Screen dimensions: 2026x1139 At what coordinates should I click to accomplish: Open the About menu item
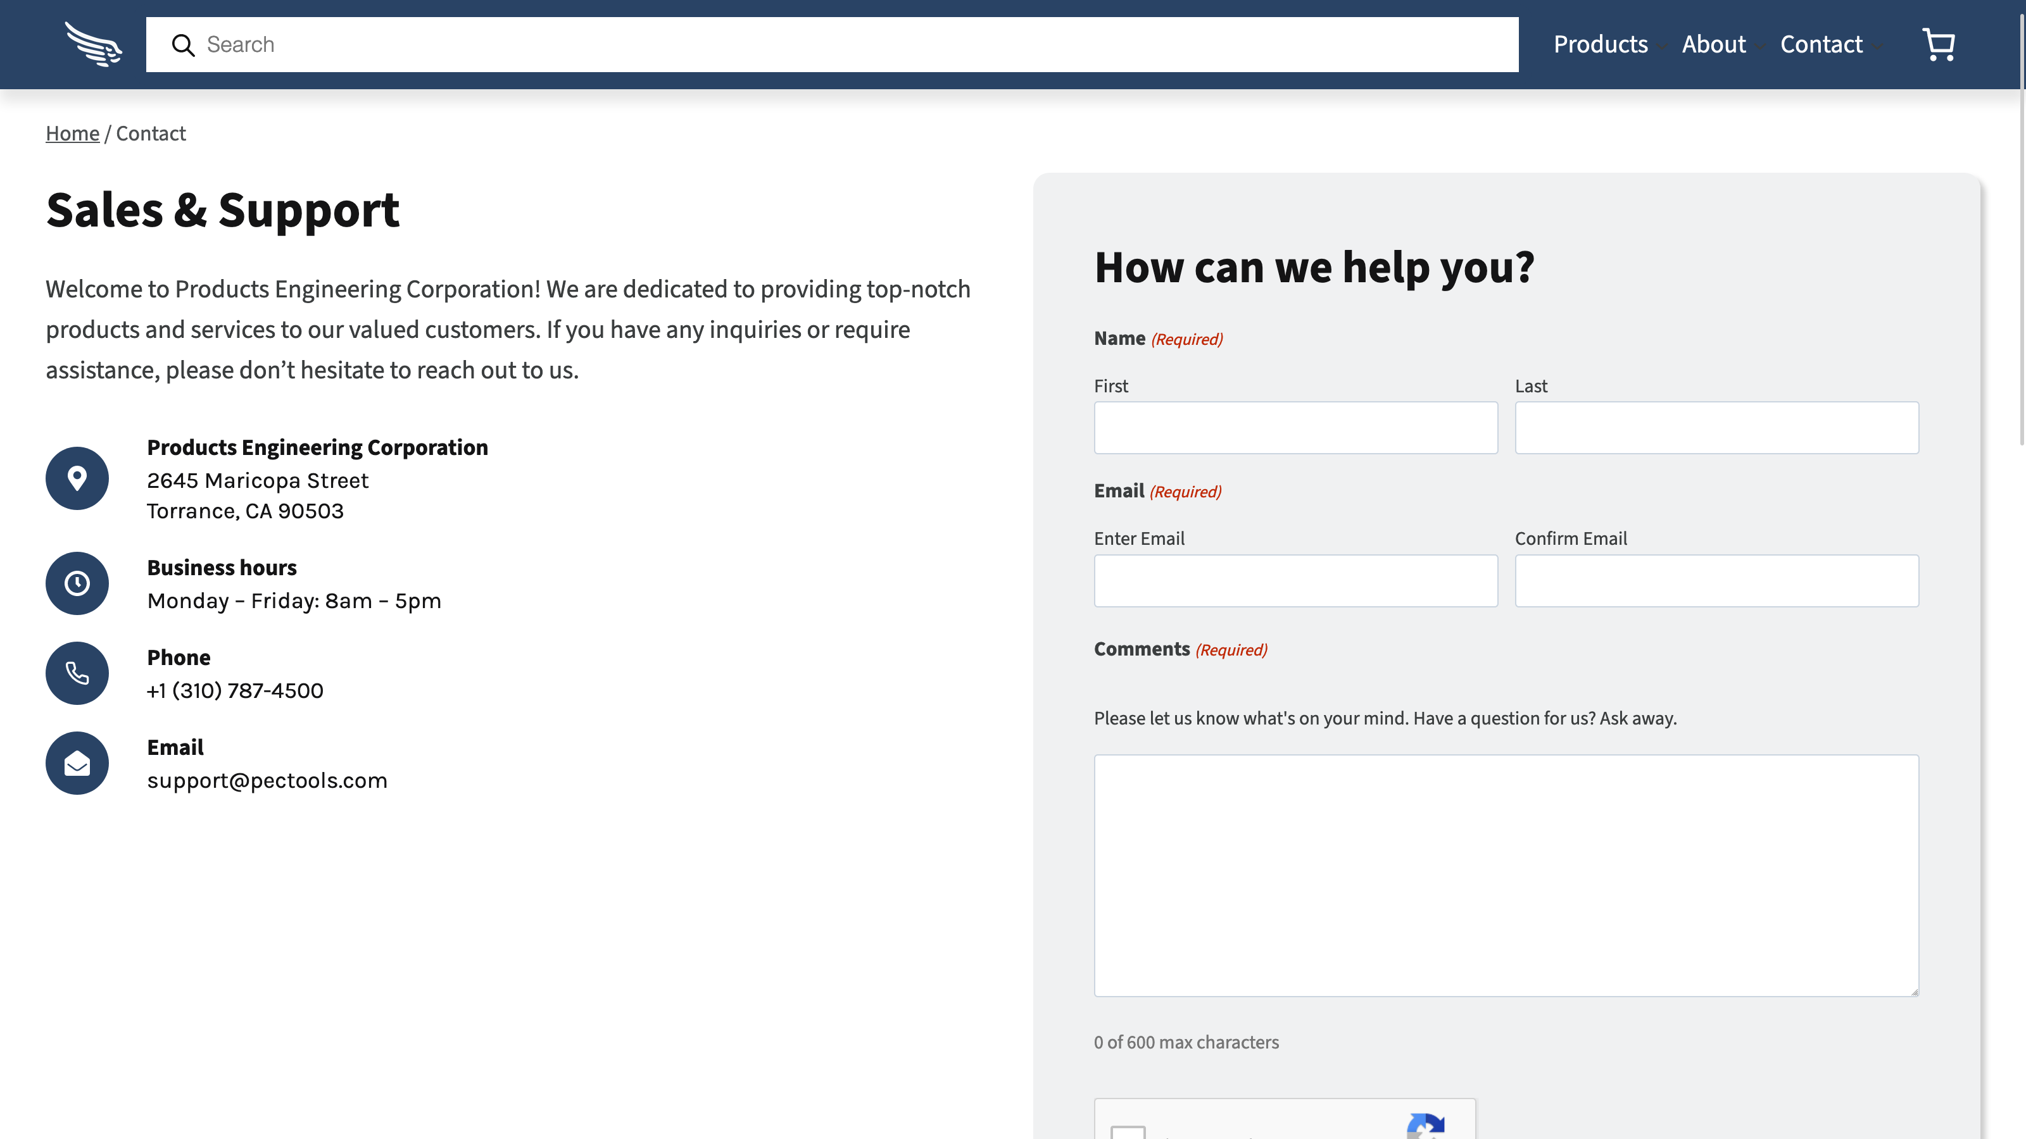click(x=1713, y=44)
